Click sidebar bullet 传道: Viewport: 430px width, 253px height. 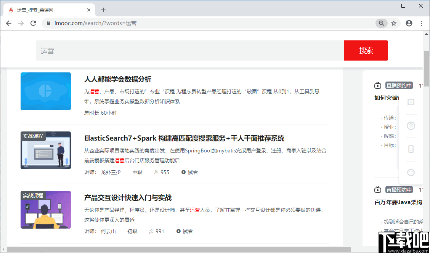[388, 118]
